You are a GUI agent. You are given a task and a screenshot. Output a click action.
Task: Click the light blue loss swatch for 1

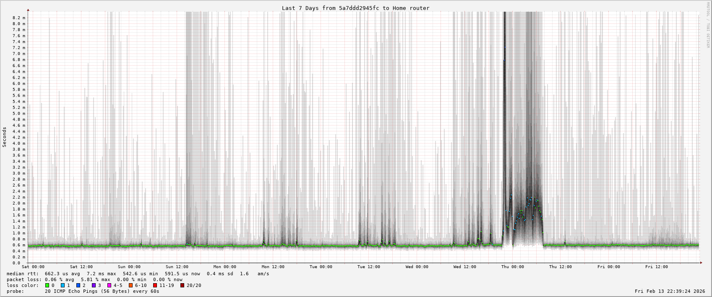tap(63, 285)
